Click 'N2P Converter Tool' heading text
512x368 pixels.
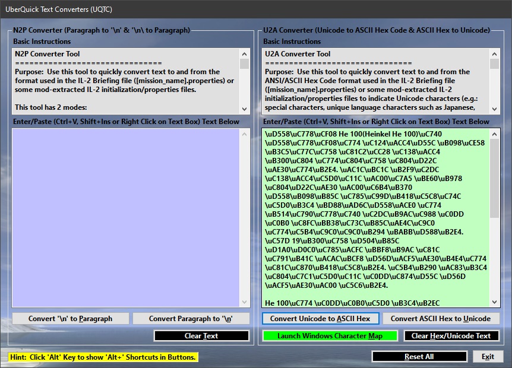pos(48,54)
